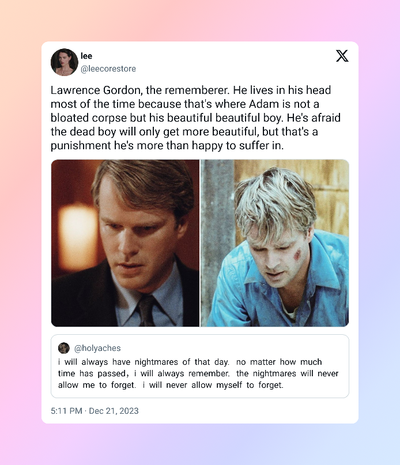Click the timestamp 5:11 PM Dec 21, 2023
400x465 pixels.
pos(95,411)
